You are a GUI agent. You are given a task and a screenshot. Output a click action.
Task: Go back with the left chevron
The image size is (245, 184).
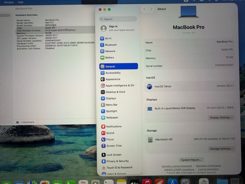144,9
